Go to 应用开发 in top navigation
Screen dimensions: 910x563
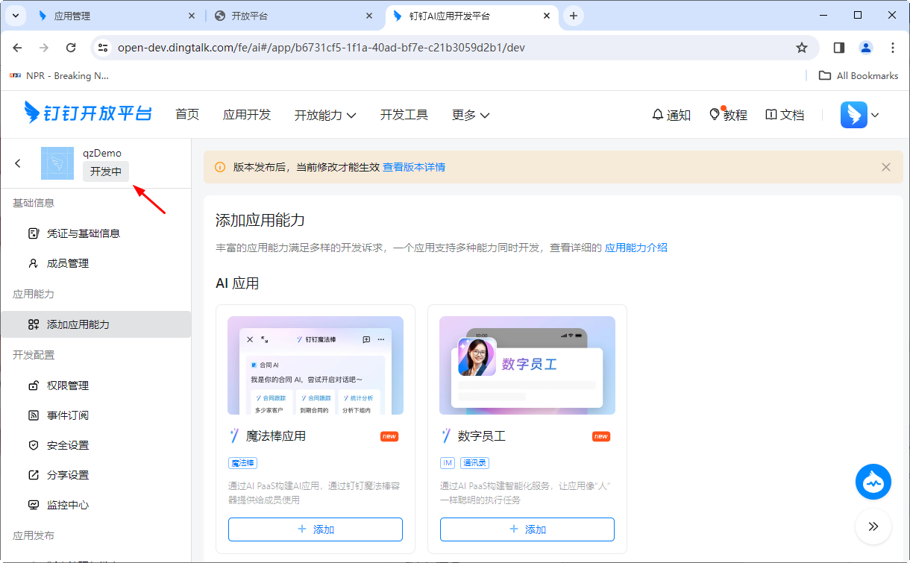pos(247,115)
